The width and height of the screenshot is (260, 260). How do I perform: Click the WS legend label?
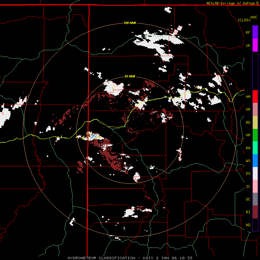coord(248,161)
